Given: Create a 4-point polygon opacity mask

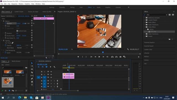Looking at the screenshot, I should point(9,43).
